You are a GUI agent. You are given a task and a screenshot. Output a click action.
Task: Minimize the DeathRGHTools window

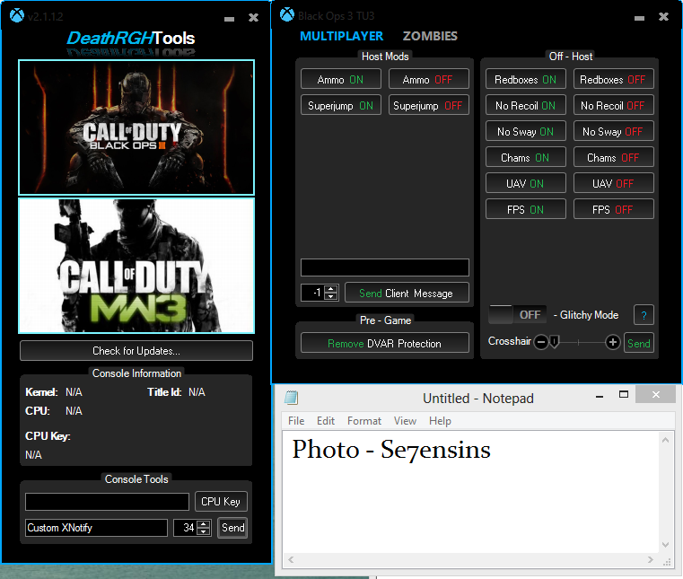pyautogui.click(x=229, y=19)
